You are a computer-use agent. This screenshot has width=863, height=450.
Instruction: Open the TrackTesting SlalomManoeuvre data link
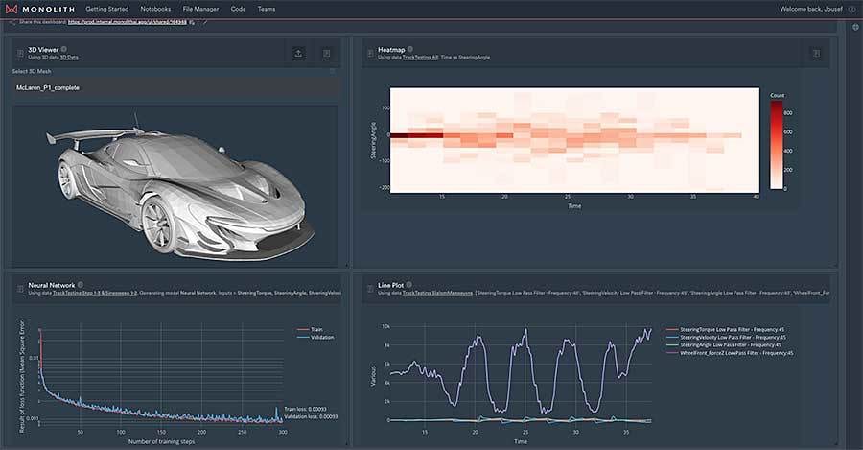(437, 293)
